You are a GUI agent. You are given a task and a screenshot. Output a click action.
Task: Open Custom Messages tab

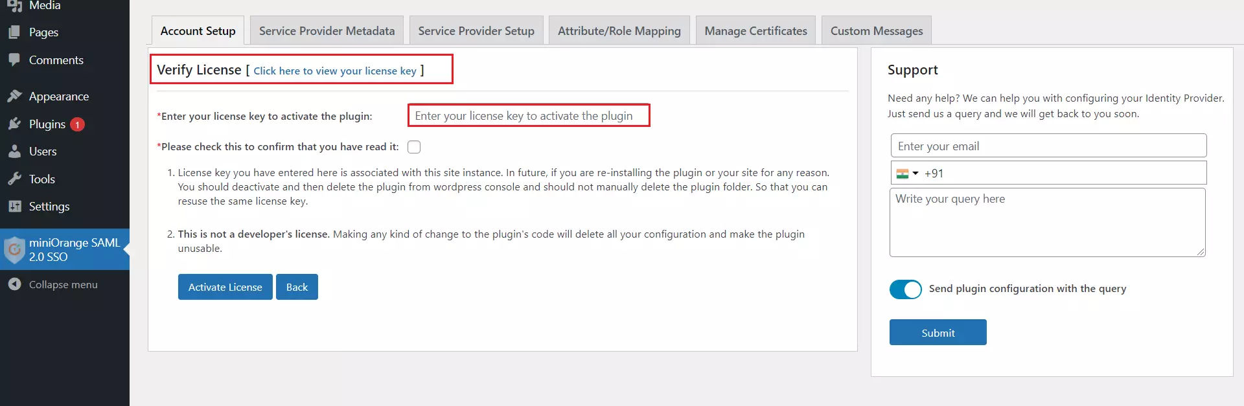(877, 30)
